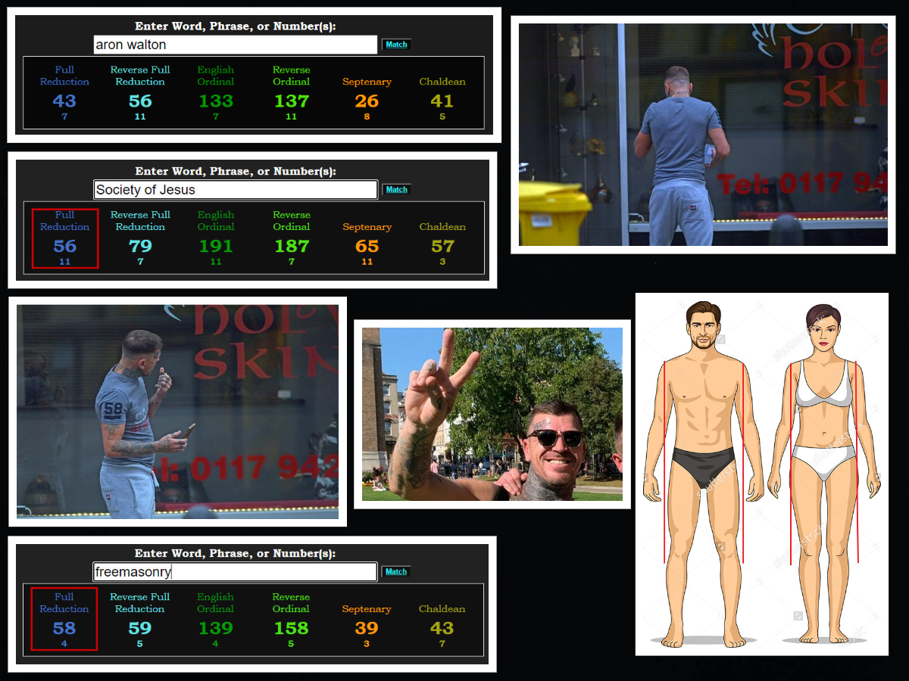Select the Septenary value 26
Image resolution: width=909 pixels, height=681 pixels.
[367, 101]
